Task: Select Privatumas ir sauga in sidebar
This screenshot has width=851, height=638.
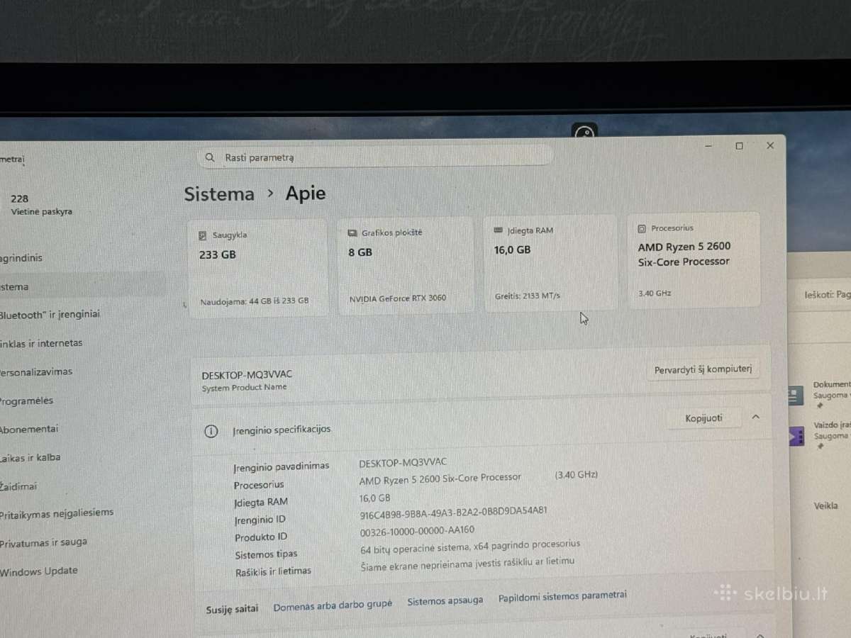Action: 44,543
